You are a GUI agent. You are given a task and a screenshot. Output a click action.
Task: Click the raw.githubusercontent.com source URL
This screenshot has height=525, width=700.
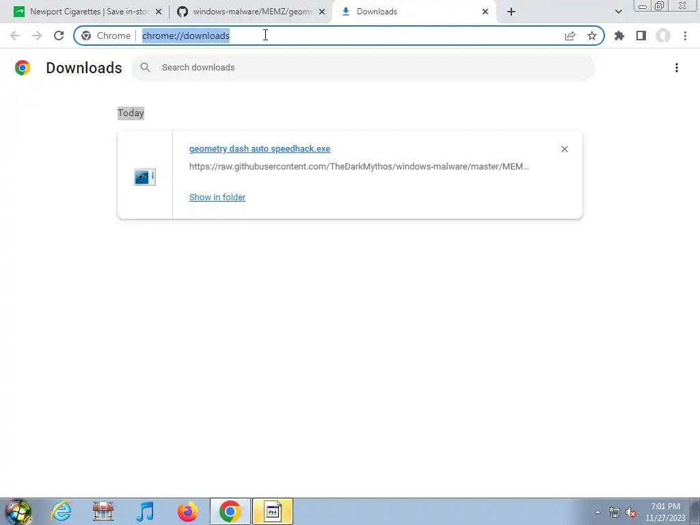tap(359, 167)
